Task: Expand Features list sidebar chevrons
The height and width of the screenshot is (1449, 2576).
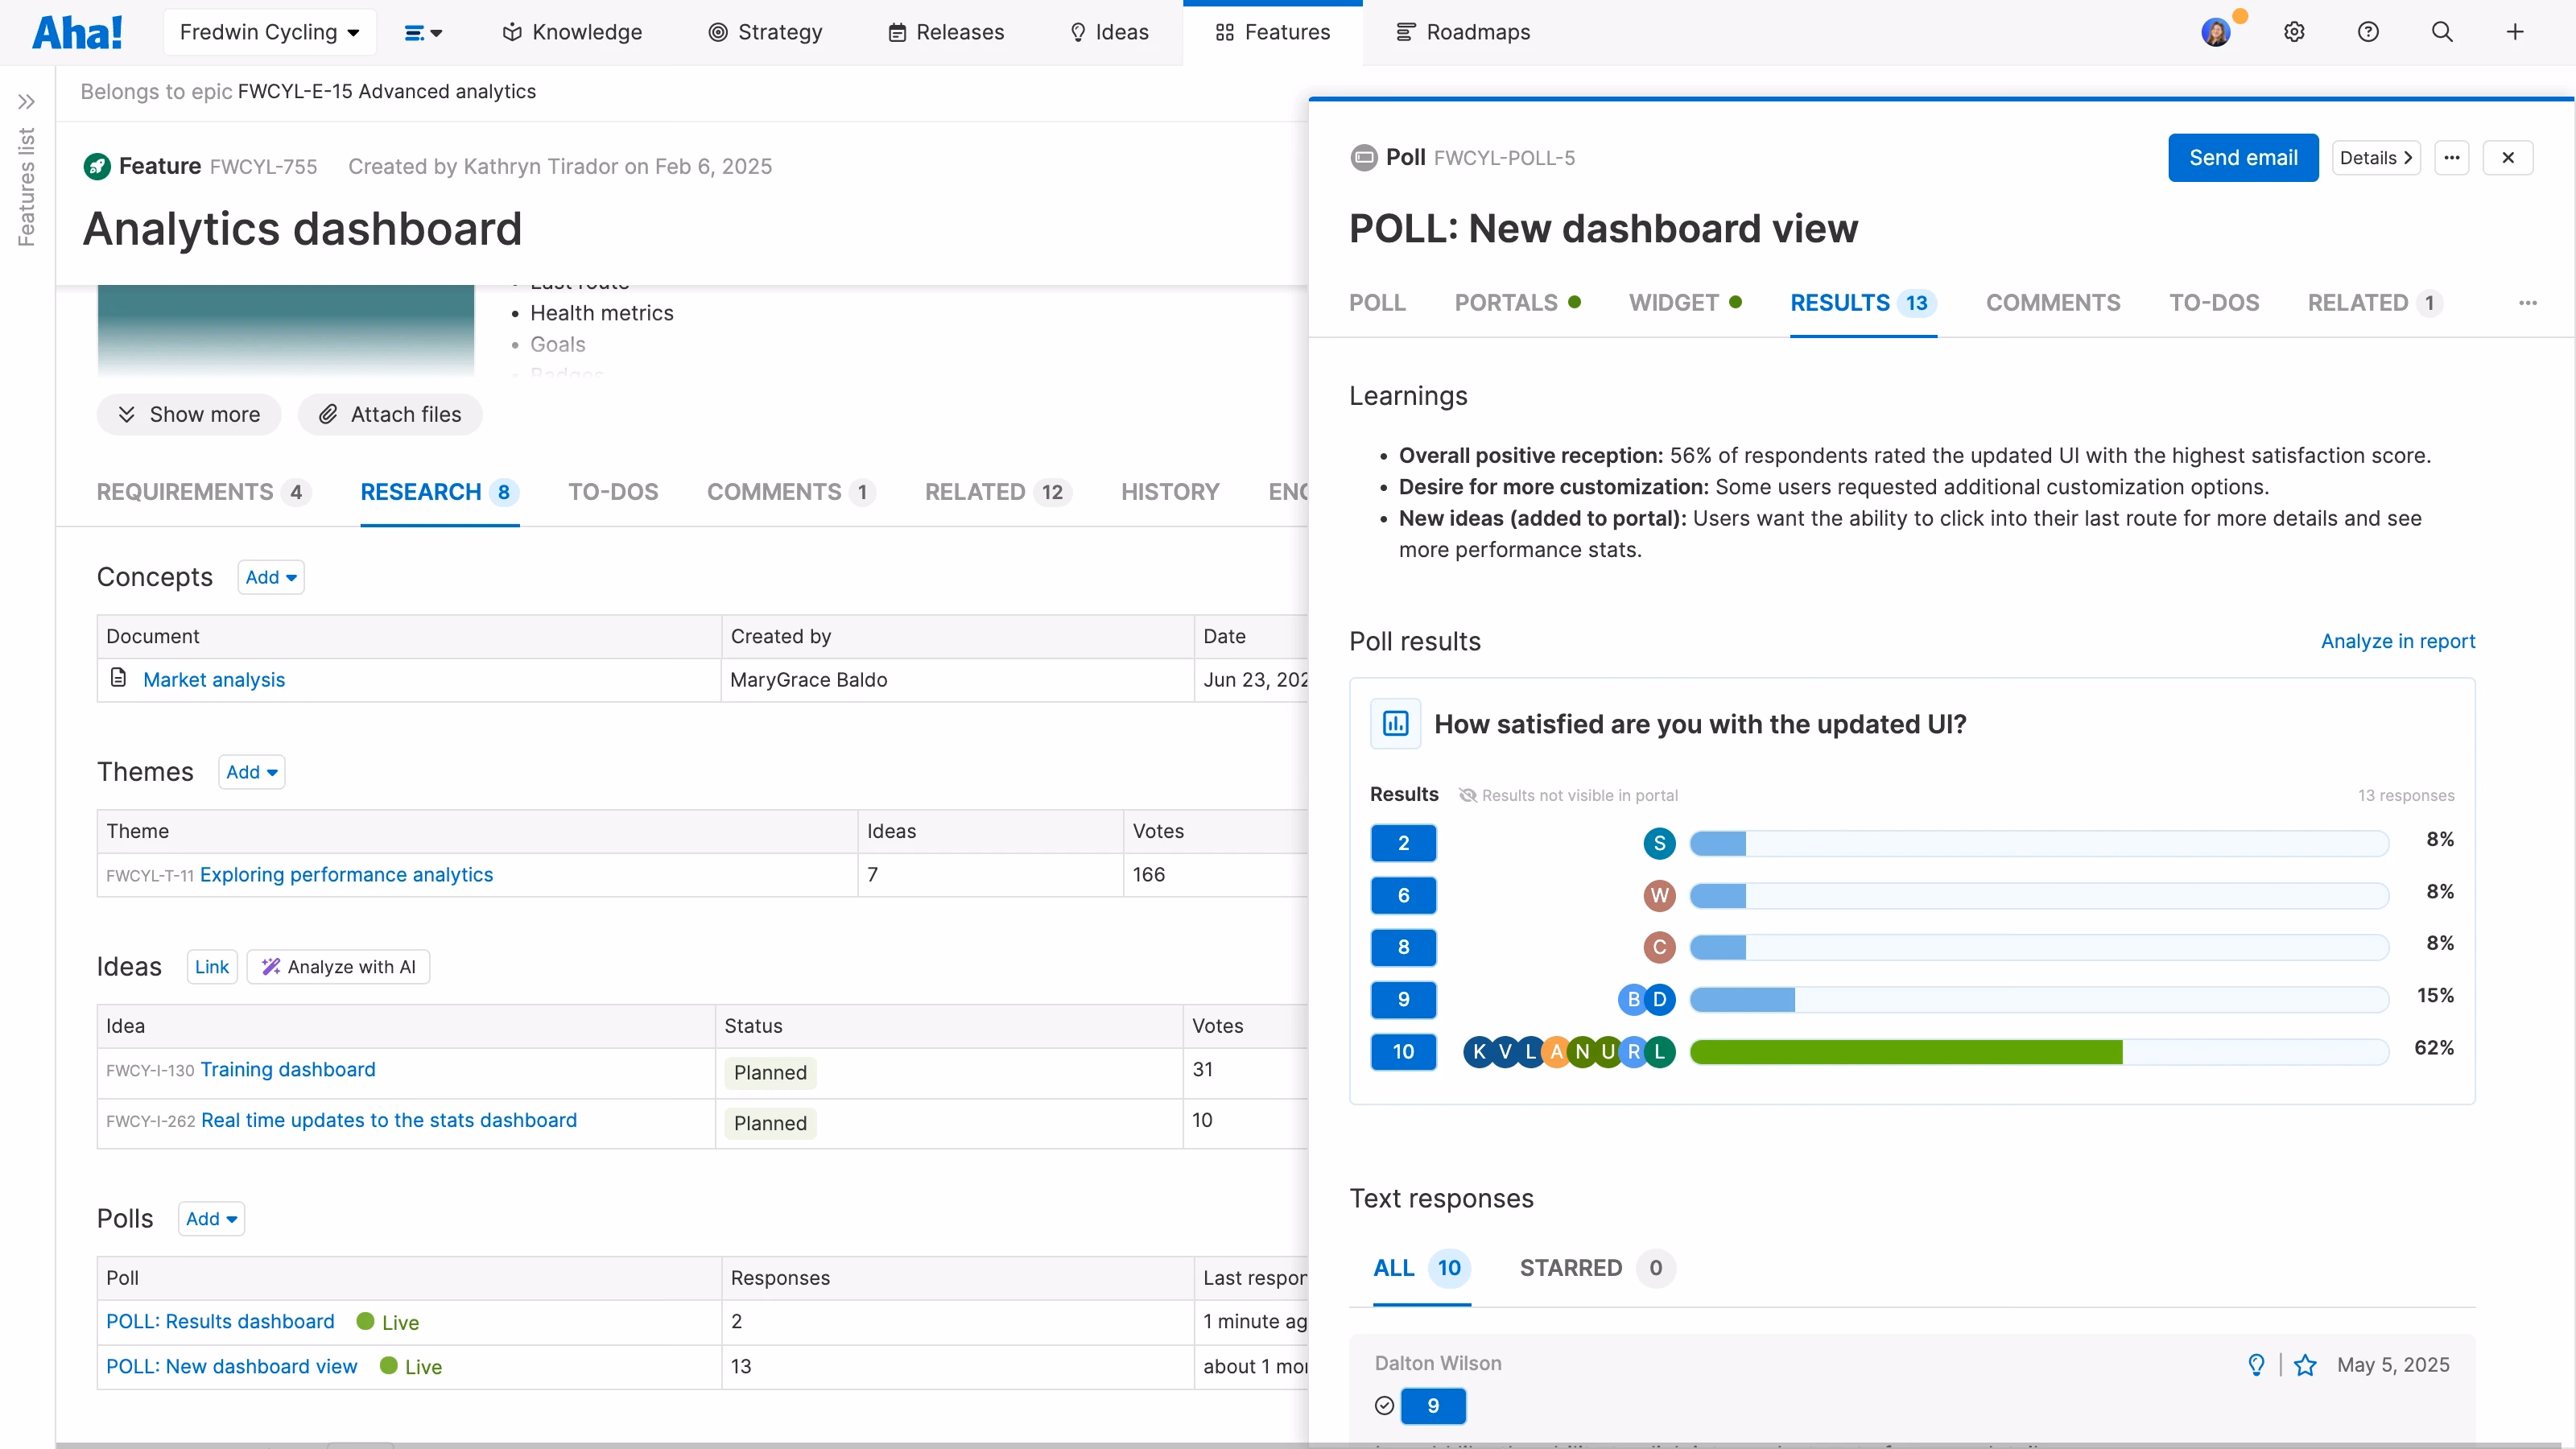Action: 27,102
